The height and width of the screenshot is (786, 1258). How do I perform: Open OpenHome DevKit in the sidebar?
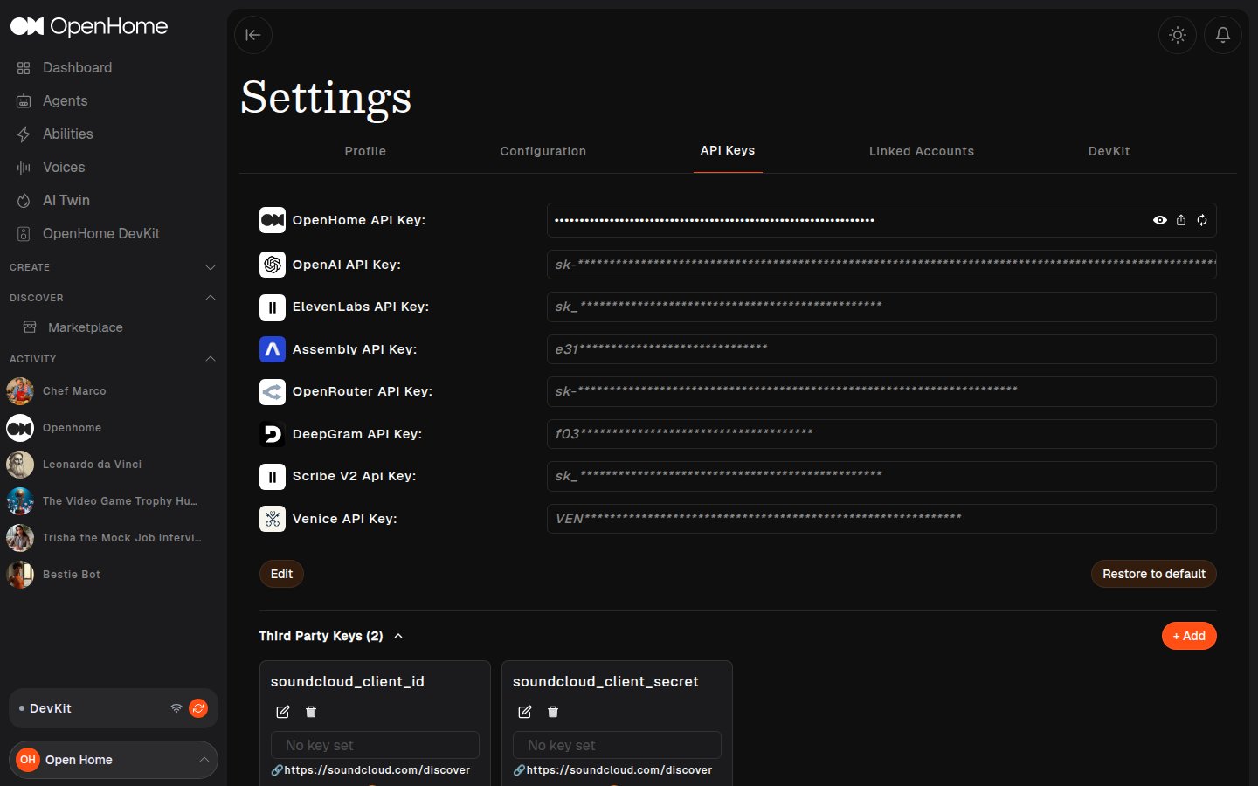tap(101, 233)
